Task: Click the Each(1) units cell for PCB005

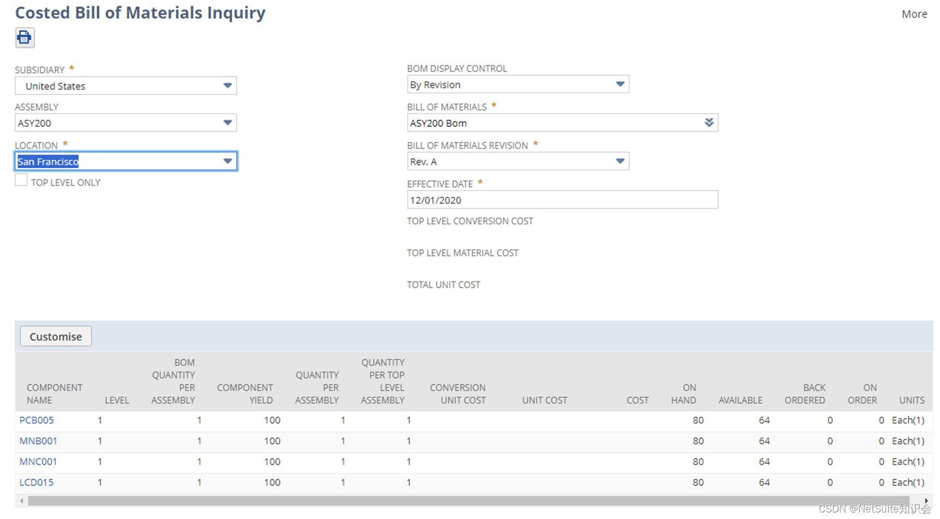Action: [x=908, y=420]
